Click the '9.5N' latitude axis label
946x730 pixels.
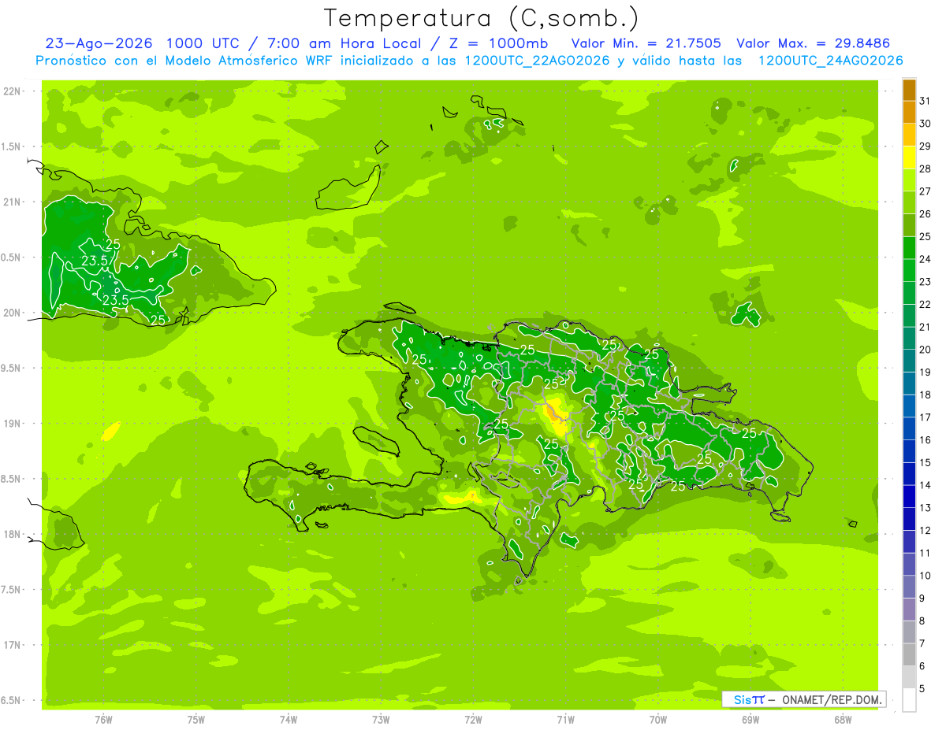[x=12, y=368]
